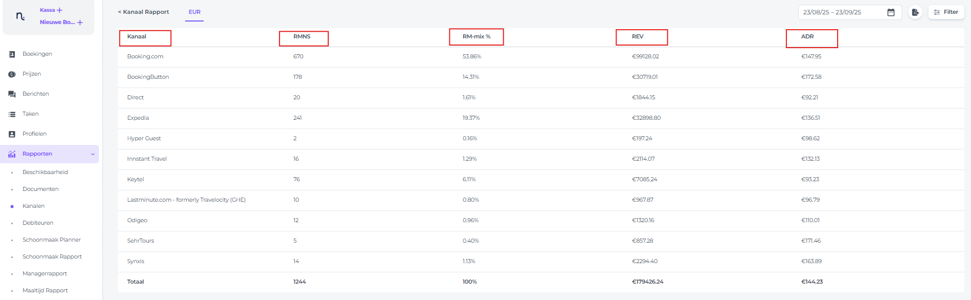Click the ADR column header
971x300 pixels.
(807, 37)
